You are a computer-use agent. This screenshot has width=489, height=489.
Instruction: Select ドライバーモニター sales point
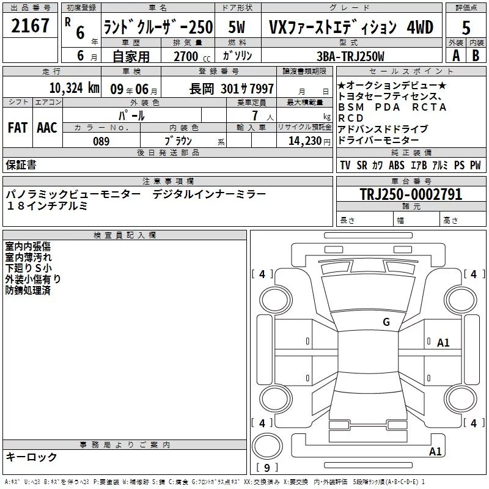pyautogui.click(x=378, y=140)
